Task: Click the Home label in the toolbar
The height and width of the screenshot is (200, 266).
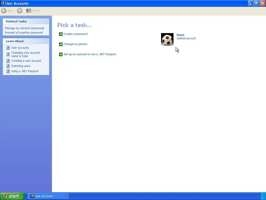Action: pyautogui.click(x=36, y=11)
